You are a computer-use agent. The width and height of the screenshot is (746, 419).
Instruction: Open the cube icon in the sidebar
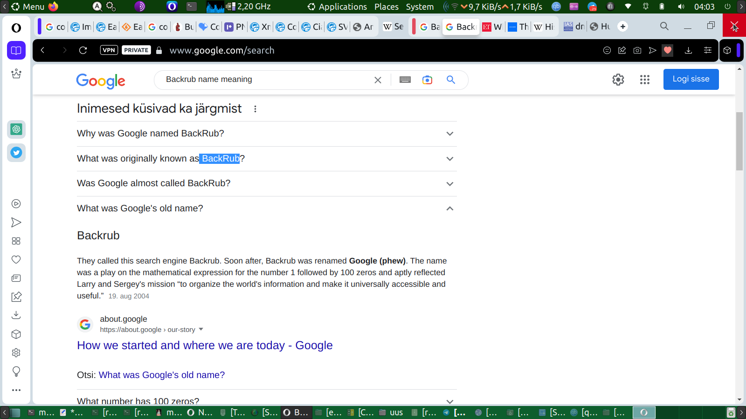pyautogui.click(x=16, y=334)
